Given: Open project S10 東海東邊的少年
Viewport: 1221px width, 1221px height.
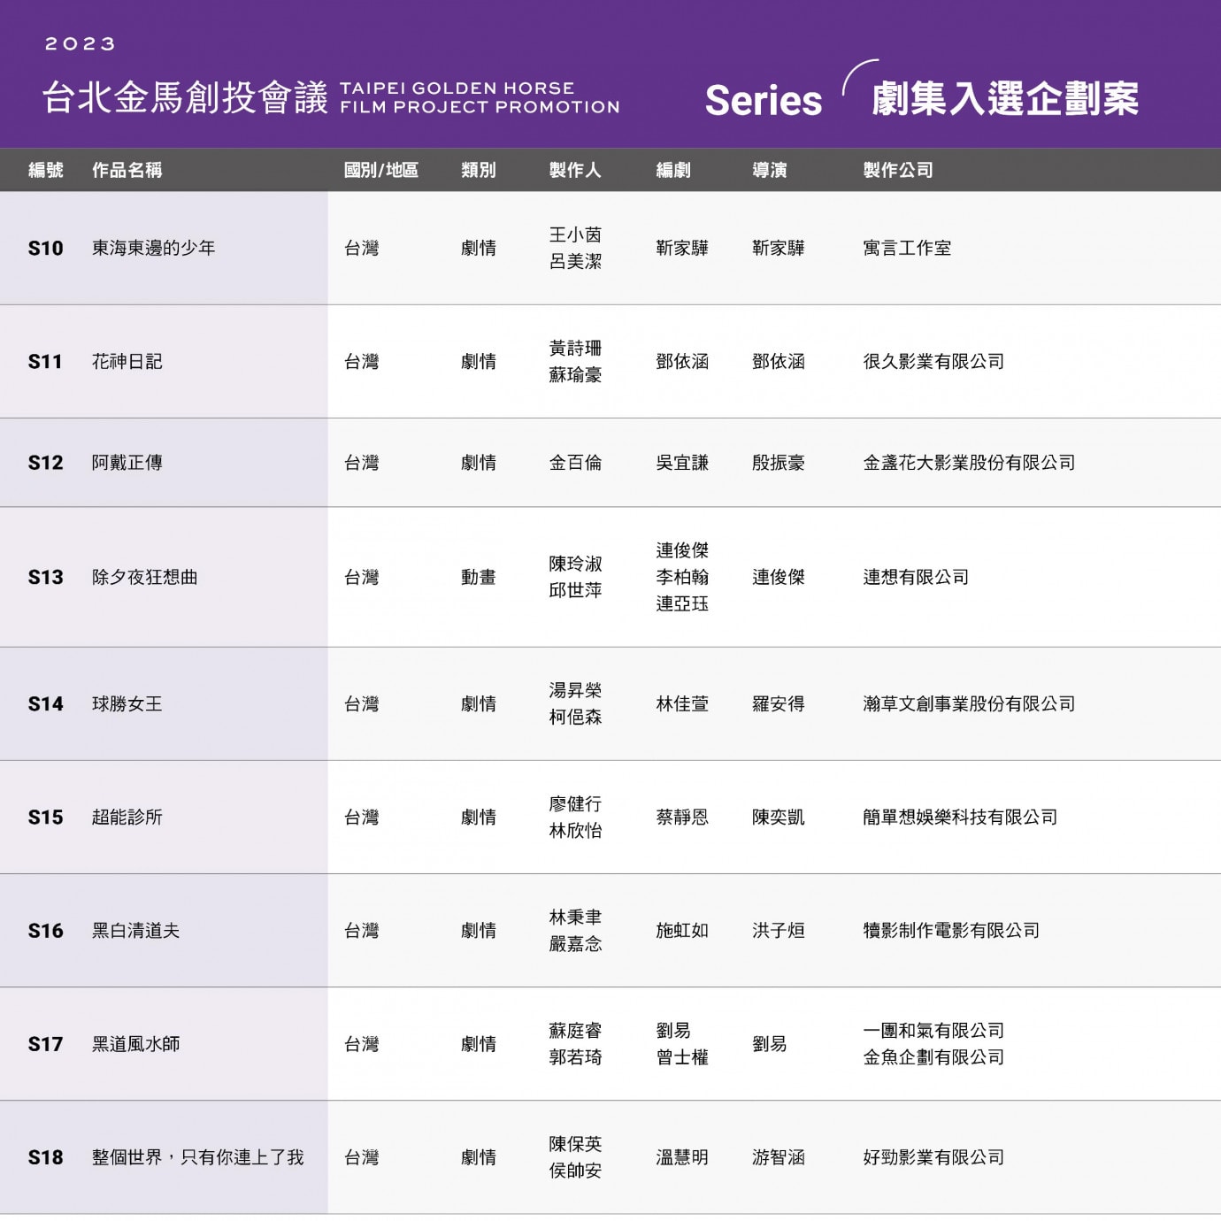Looking at the screenshot, I should point(153,248).
